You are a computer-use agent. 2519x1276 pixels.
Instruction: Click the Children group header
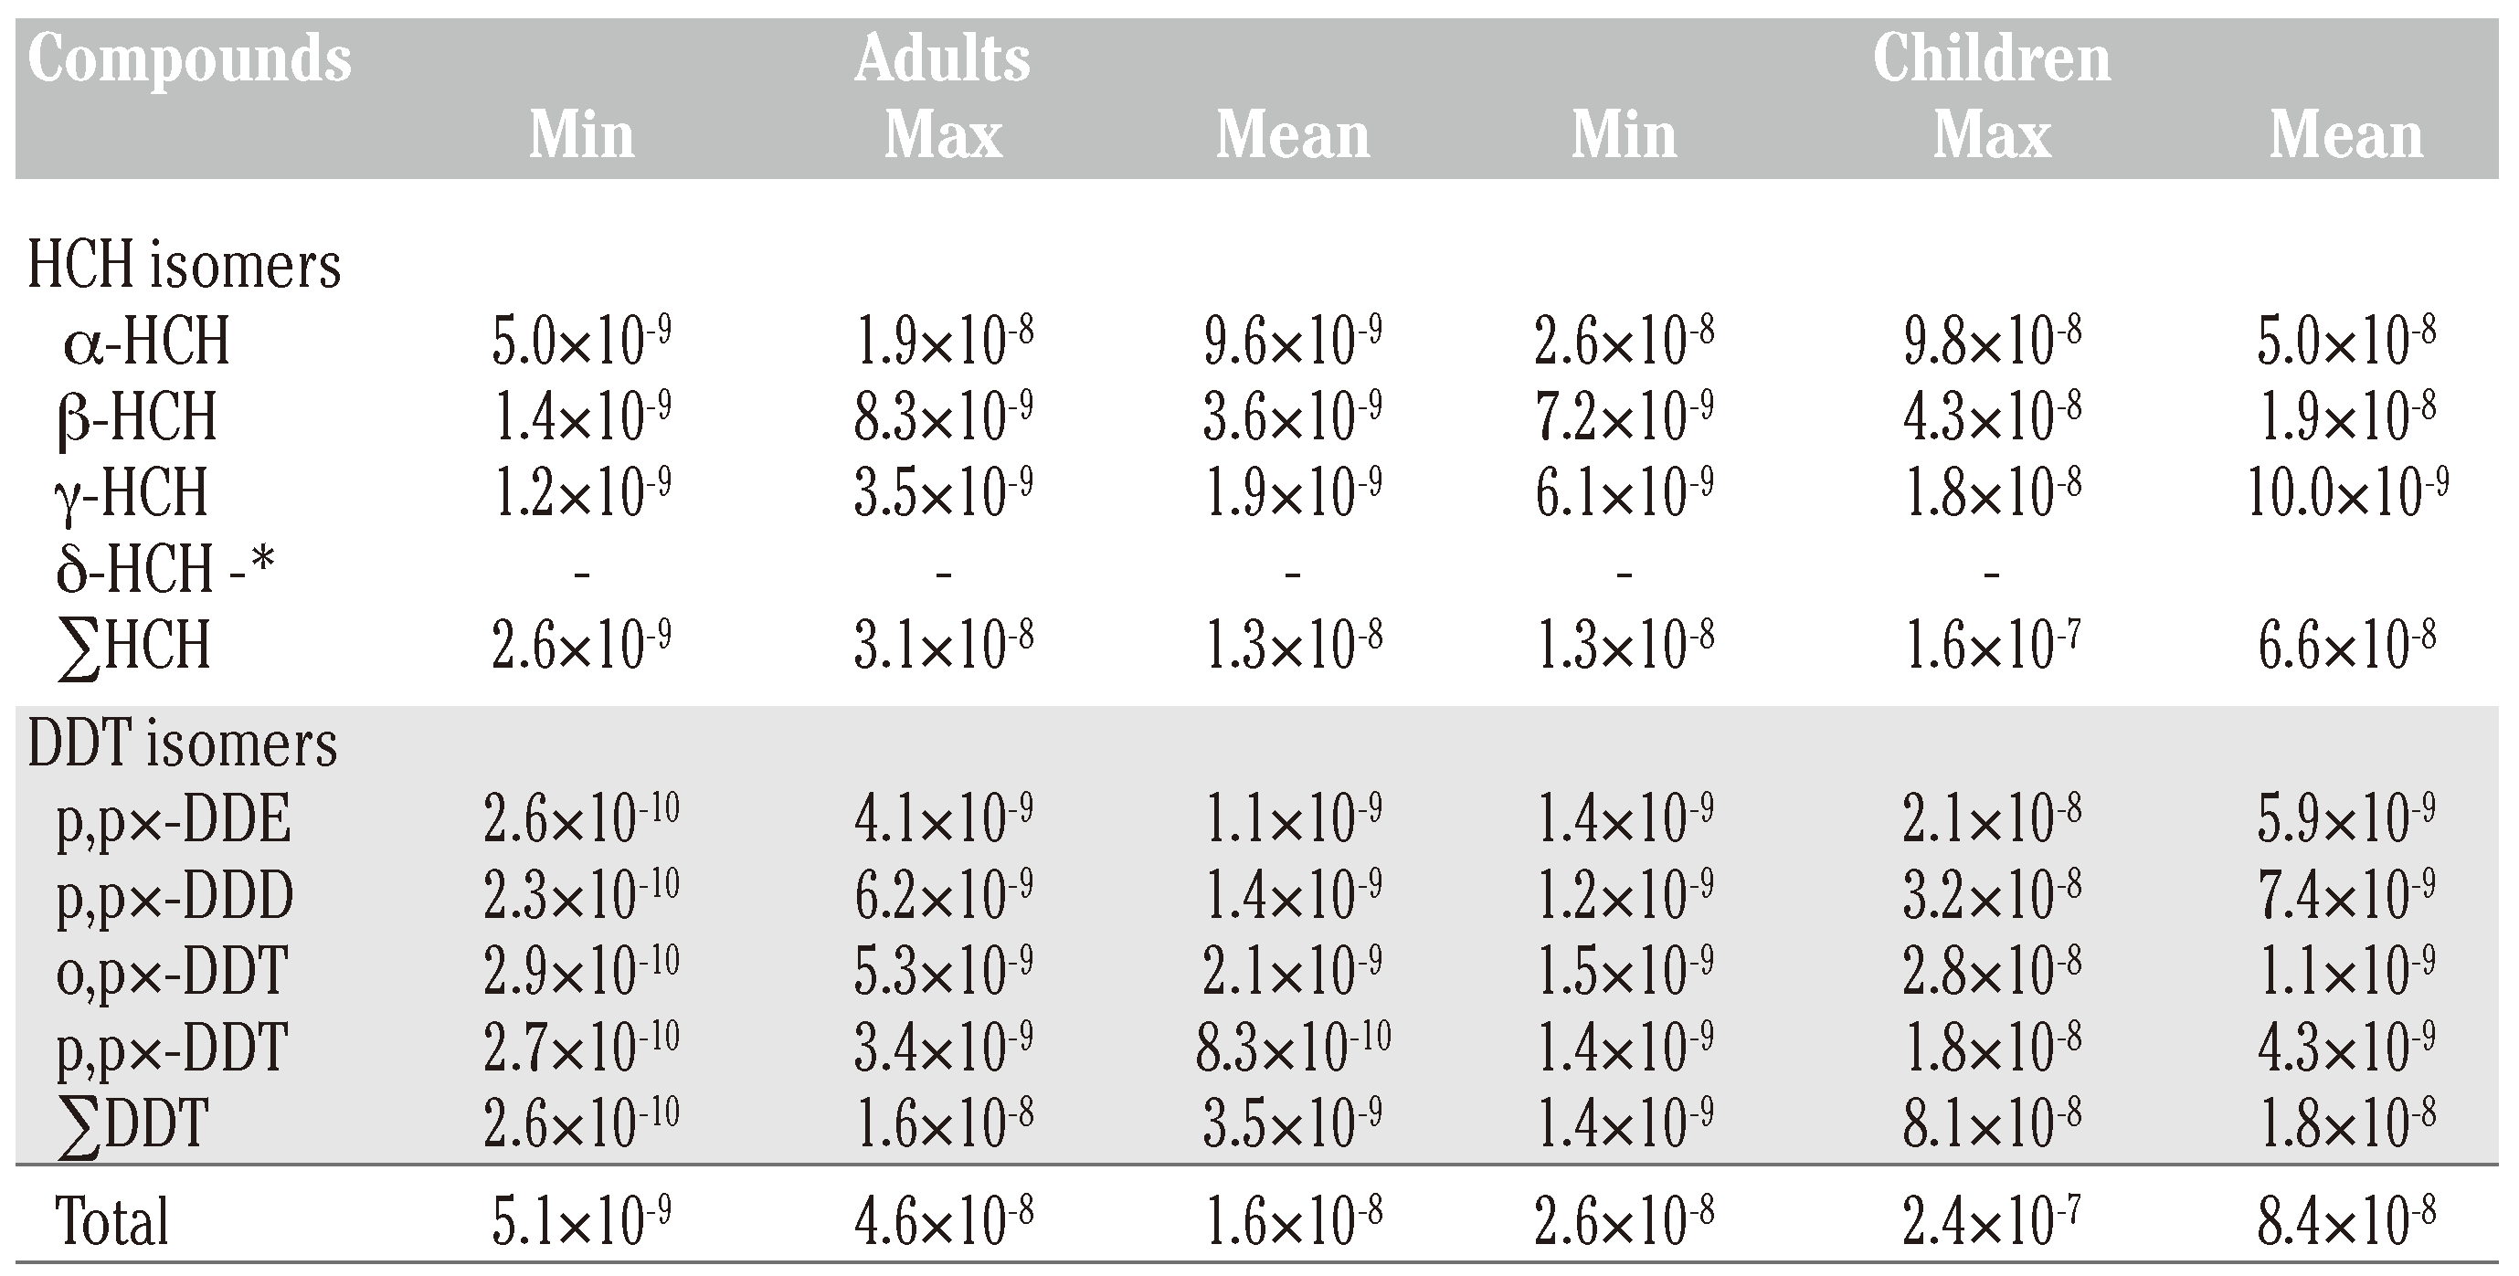(x=1991, y=60)
